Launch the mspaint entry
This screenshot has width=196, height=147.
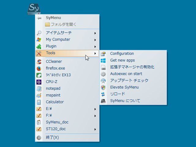point(67,95)
